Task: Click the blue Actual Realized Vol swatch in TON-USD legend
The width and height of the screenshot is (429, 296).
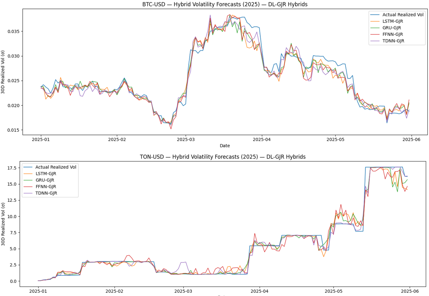Action: click(28, 167)
